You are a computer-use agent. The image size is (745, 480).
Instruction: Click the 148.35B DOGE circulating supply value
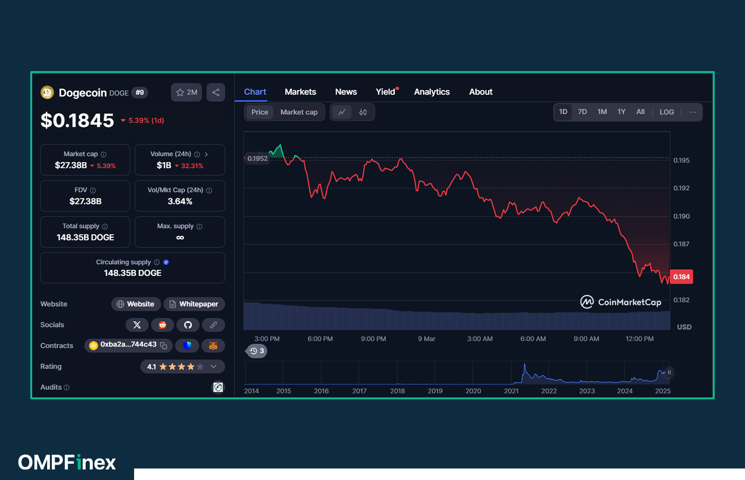coord(133,273)
